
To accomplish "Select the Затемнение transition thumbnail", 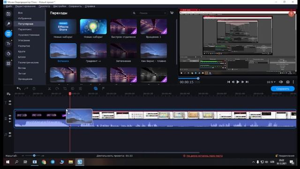I will [123, 51].
